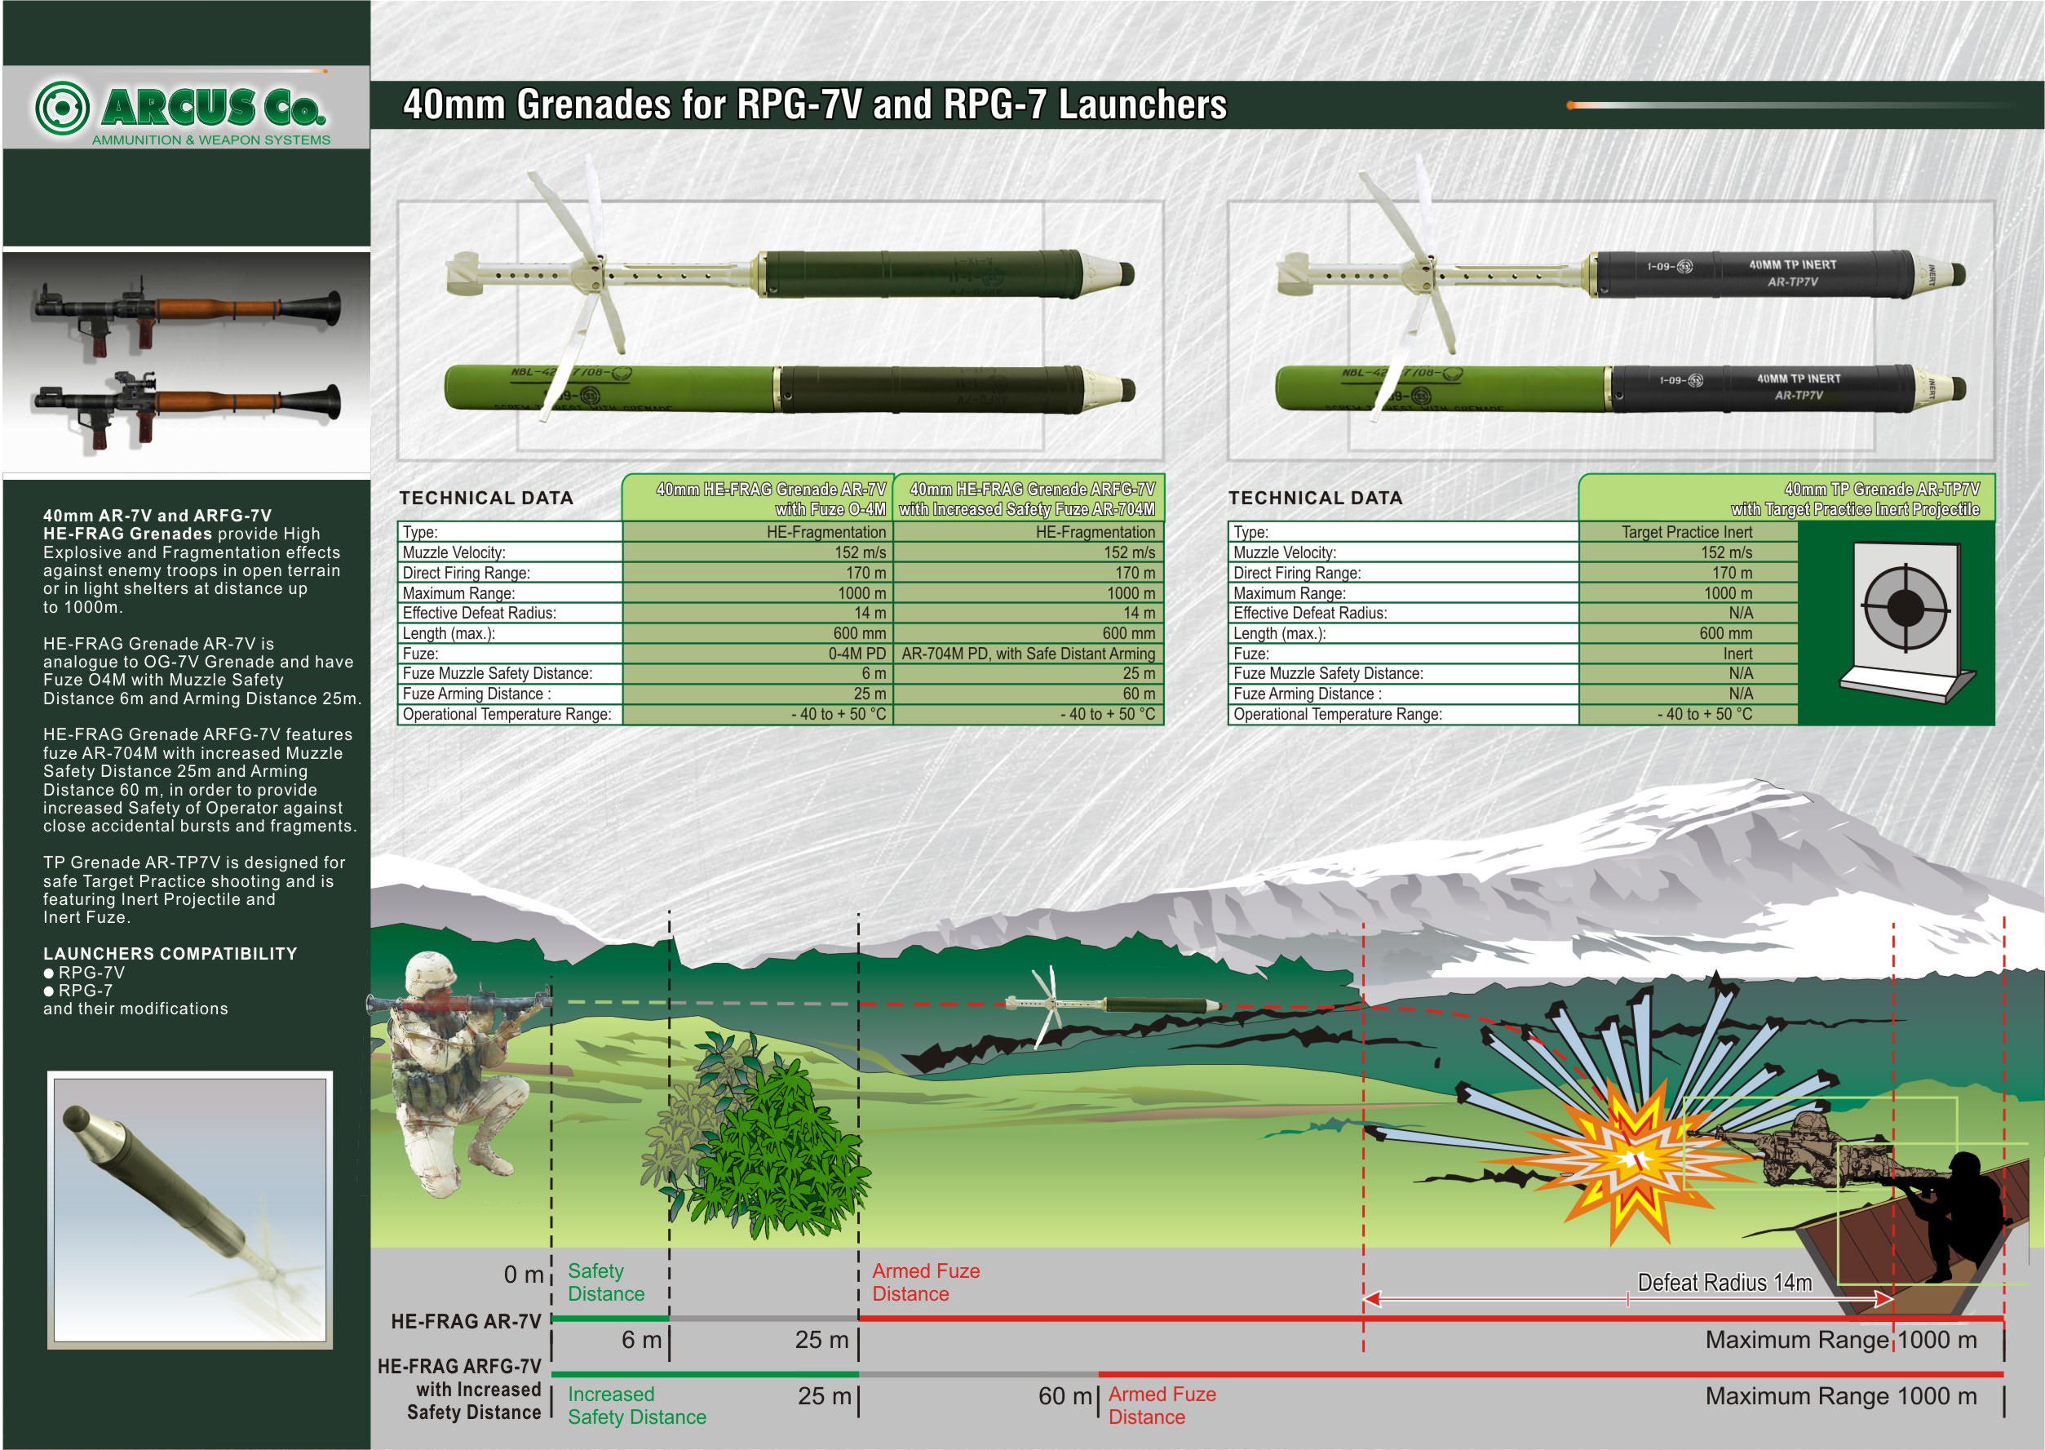2045x1450 pixels.
Task: Click the AR-TP7V TP Grenade column header
Action: (x=1854, y=499)
